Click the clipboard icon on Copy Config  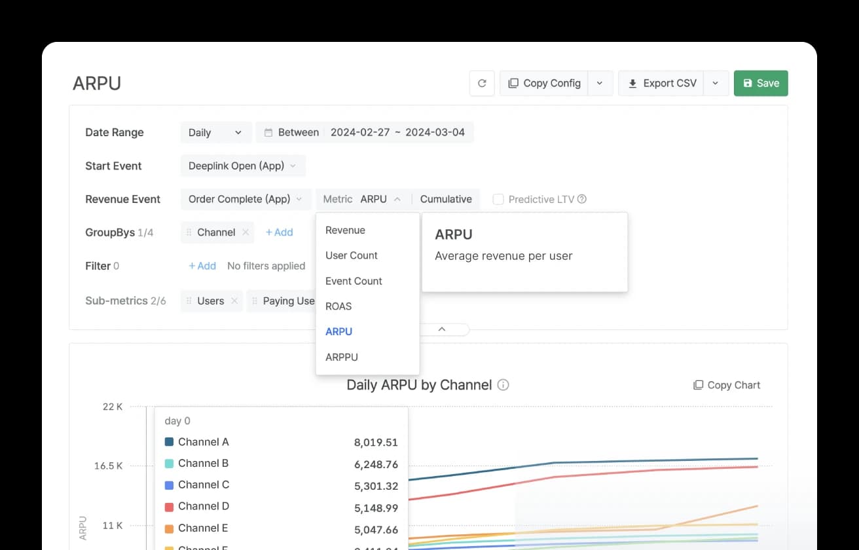coord(513,83)
